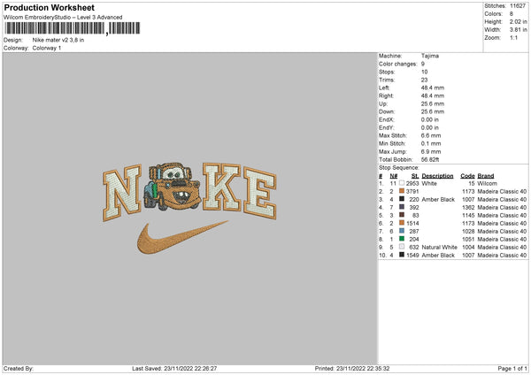531x375 pixels.
Task: Click the white swatch in stop row 1
Action: 402,183
